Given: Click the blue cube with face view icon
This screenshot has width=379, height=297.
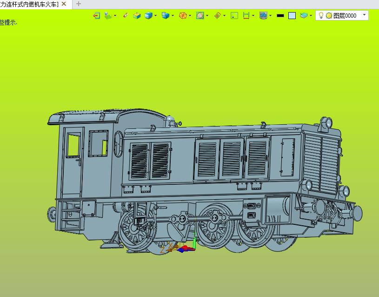Looking at the screenshot, I should click(166, 16).
